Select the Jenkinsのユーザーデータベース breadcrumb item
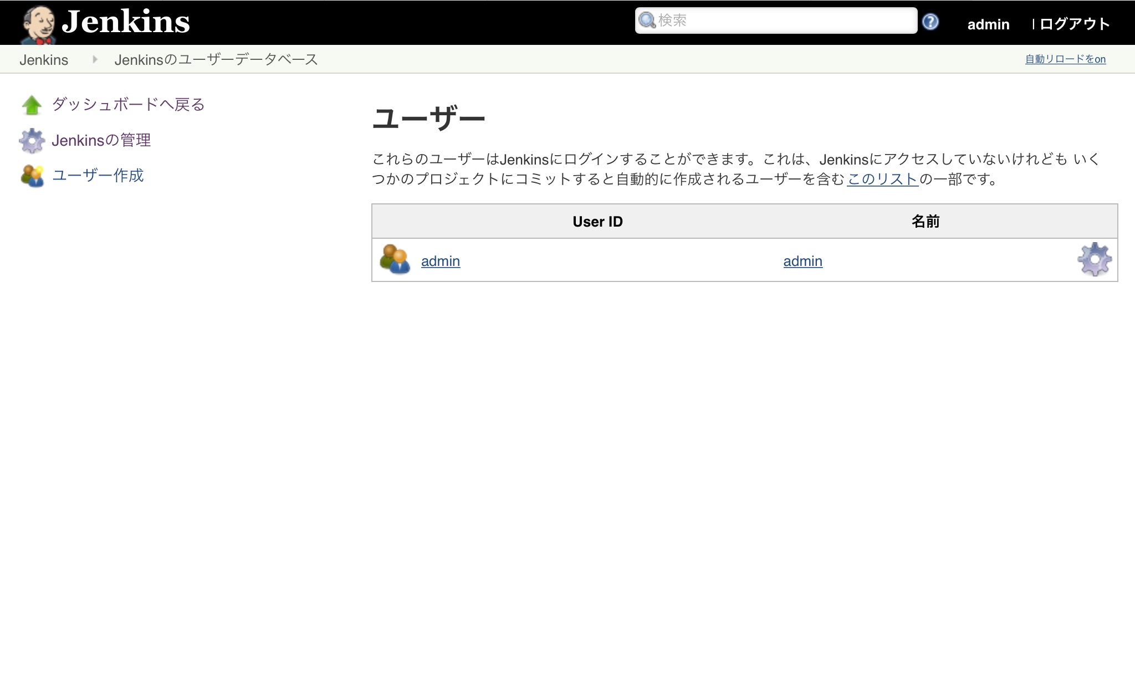The image size is (1135, 692). tap(216, 59)
